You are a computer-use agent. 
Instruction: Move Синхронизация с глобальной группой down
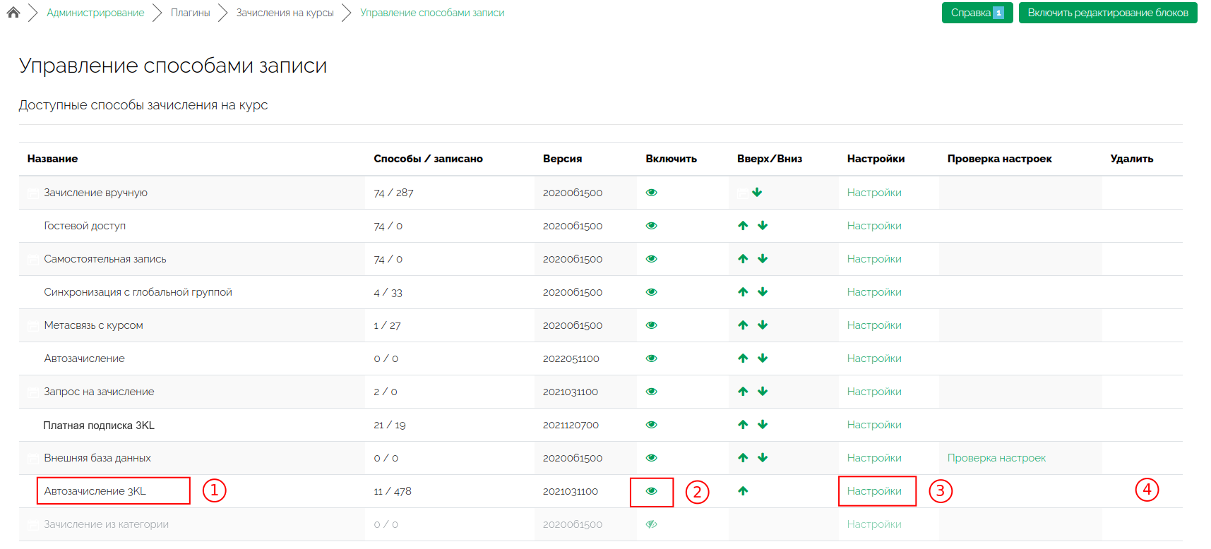coord(763,292)
